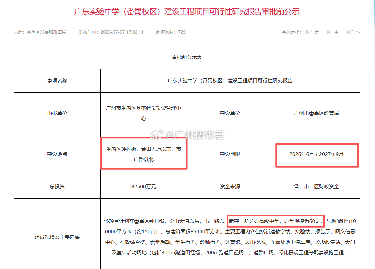The height and width of the screenshot is (269, 375).
Task: Click cell 广州市番禺区教育局
Action: click(x=316, y=113)
